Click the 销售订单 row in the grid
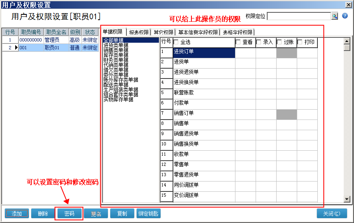 [x=204, y=113]
